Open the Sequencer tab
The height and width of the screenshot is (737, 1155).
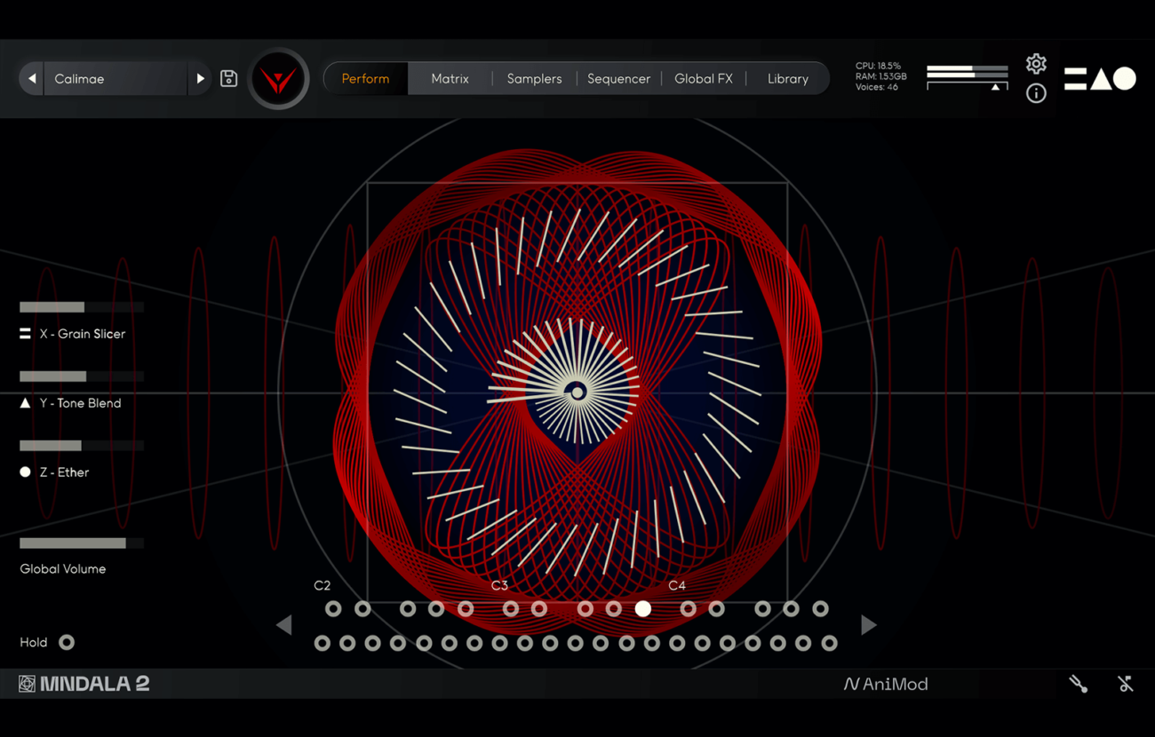(x=618, y=79)
